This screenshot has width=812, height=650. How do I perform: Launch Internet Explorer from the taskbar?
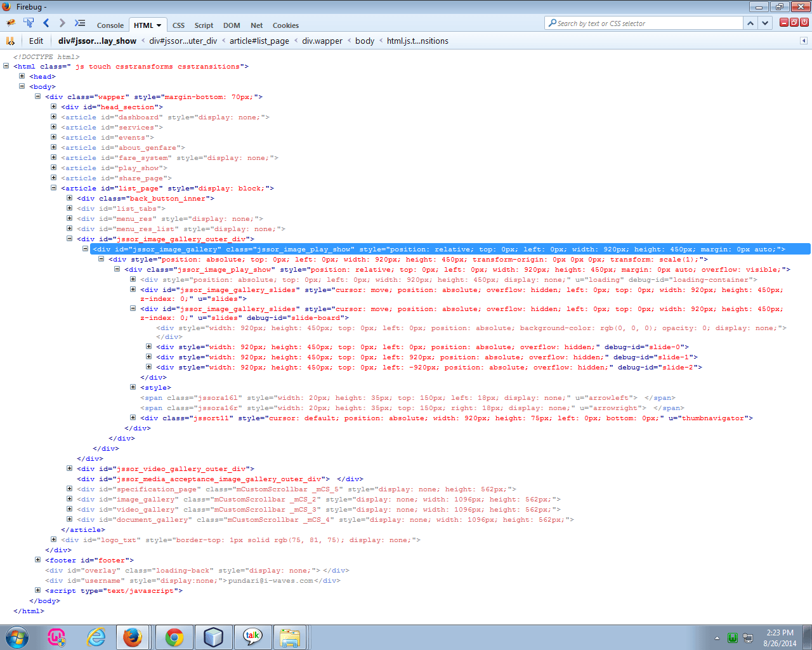pyautogui.click(x=96, y=637)
